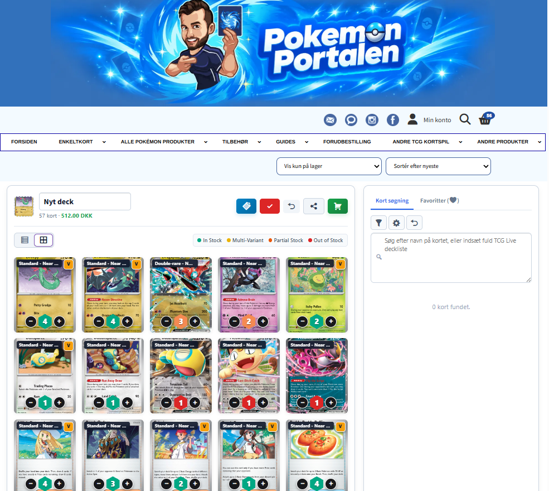Add deck to cart with green button
The image size is (549, 491).
(x=338, y=206)
